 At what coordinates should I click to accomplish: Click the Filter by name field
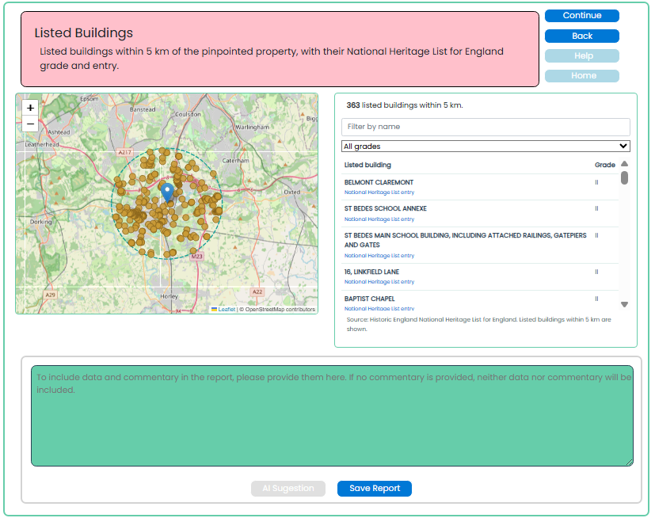[486, 127]
